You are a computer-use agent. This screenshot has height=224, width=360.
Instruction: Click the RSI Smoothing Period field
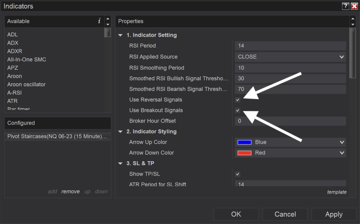click(290, 68)
